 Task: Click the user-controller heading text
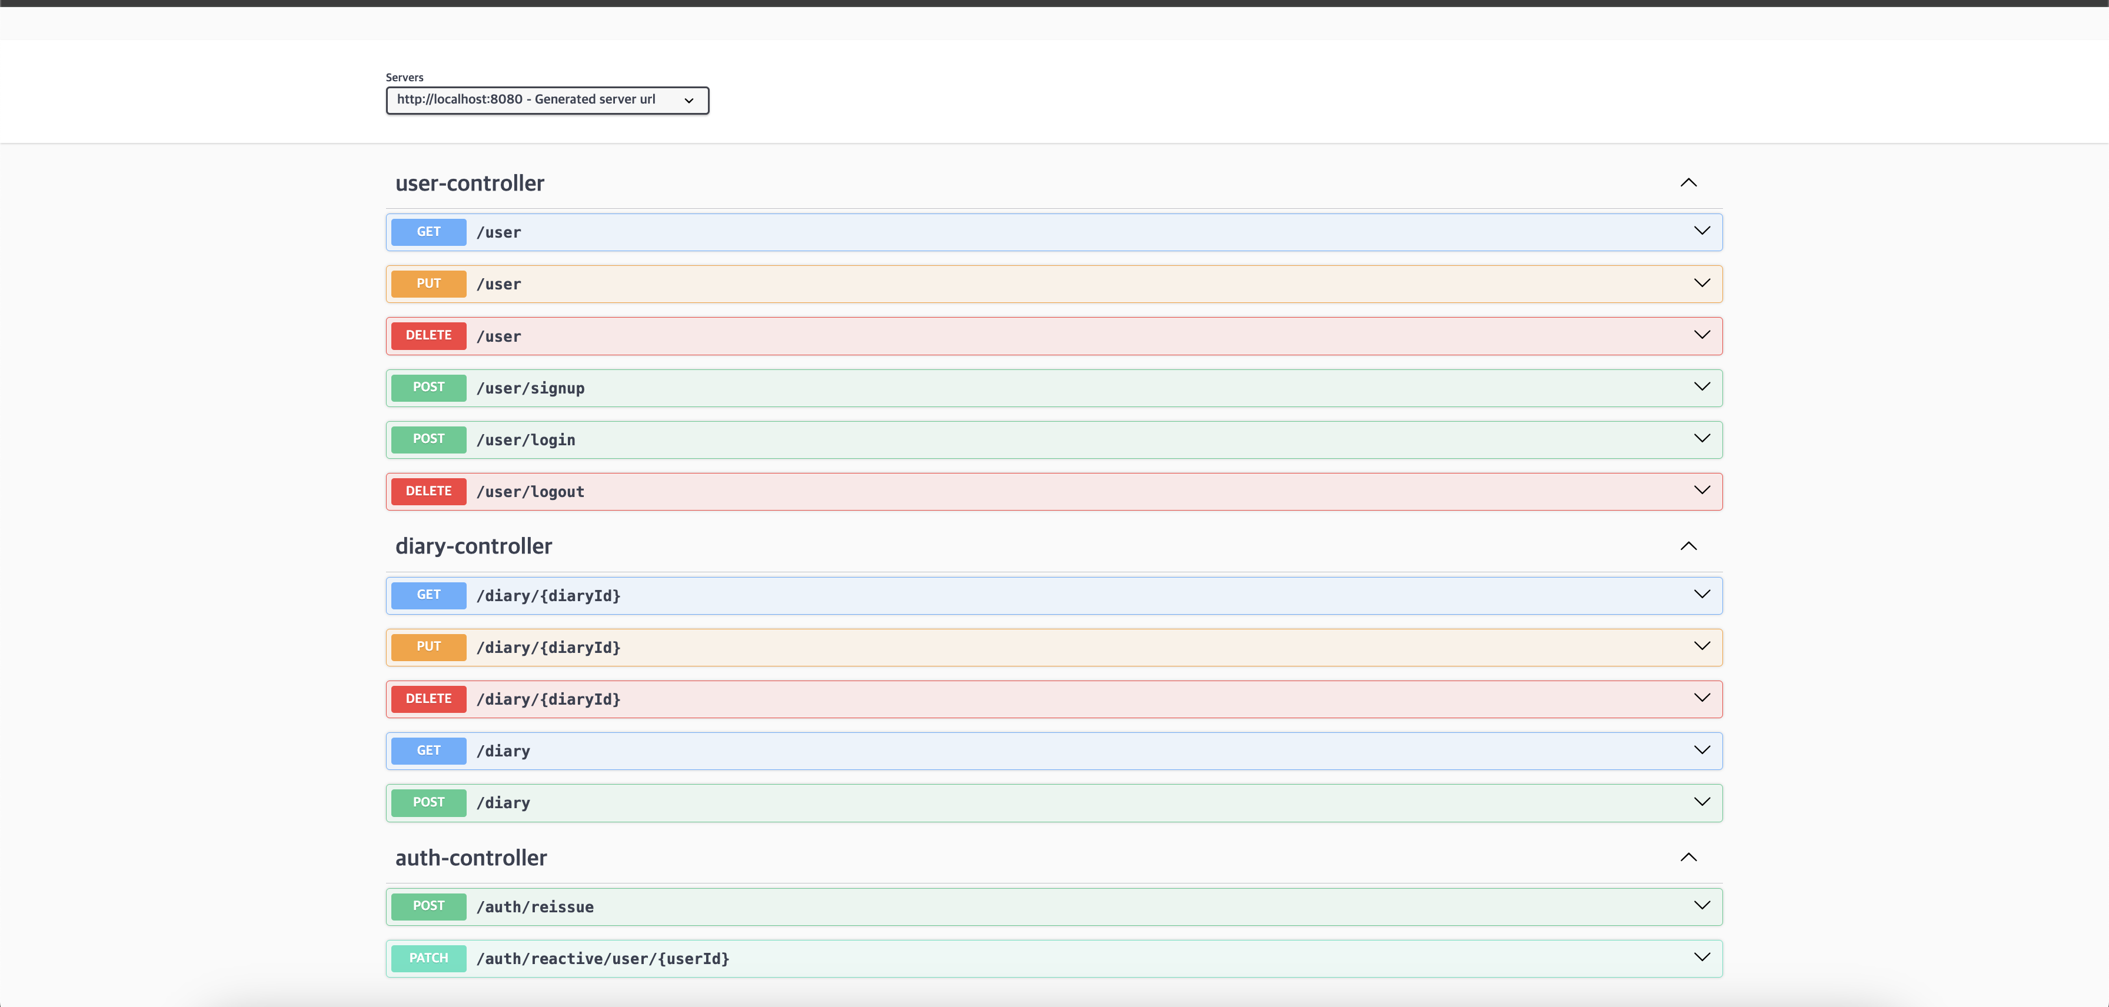(469, 184)
